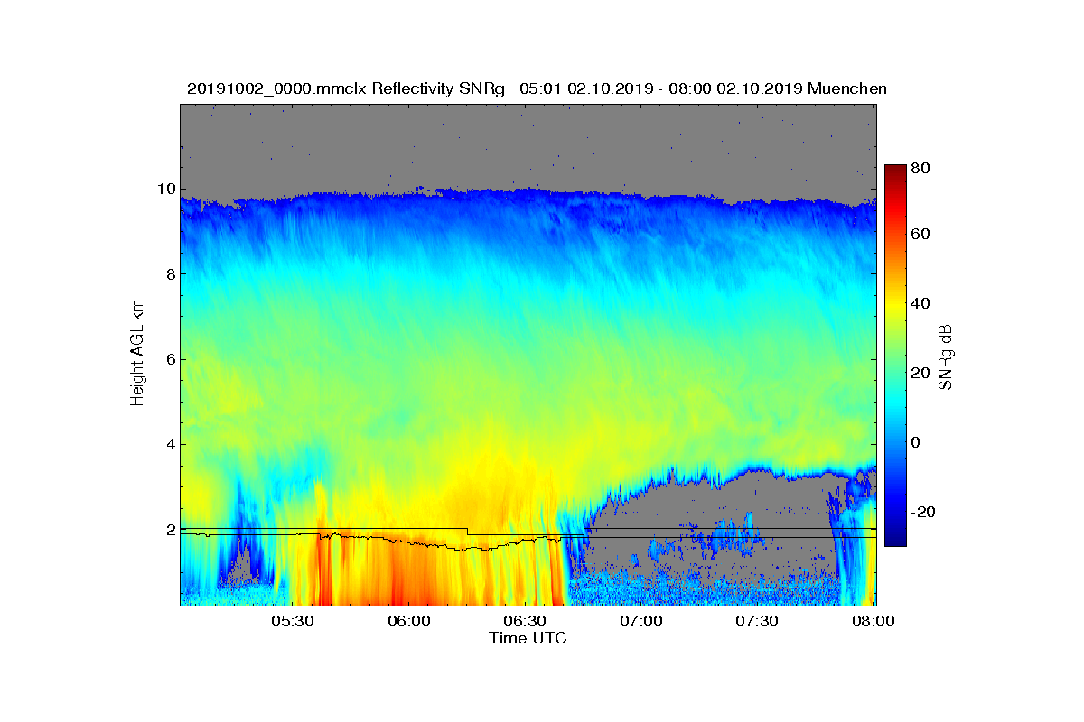Click the height tick label 2
The image size is (1084, 722).
(169, 530)
